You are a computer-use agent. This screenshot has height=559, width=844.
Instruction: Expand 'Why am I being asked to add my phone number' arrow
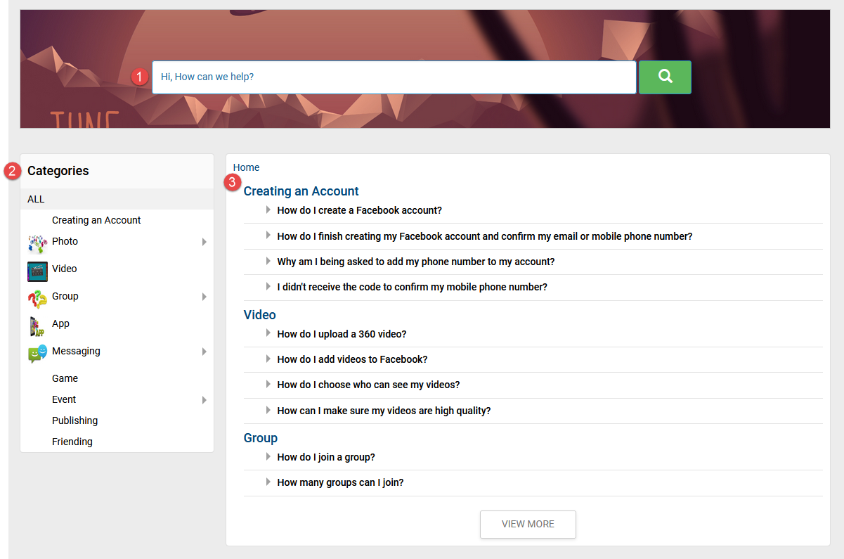click(268, 261)
